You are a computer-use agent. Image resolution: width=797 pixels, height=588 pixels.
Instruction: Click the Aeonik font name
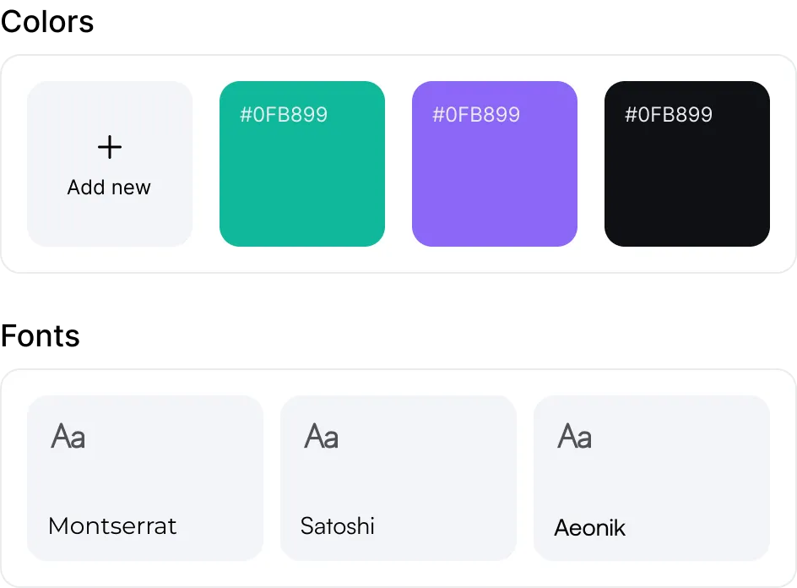click(x=589, y=528)
